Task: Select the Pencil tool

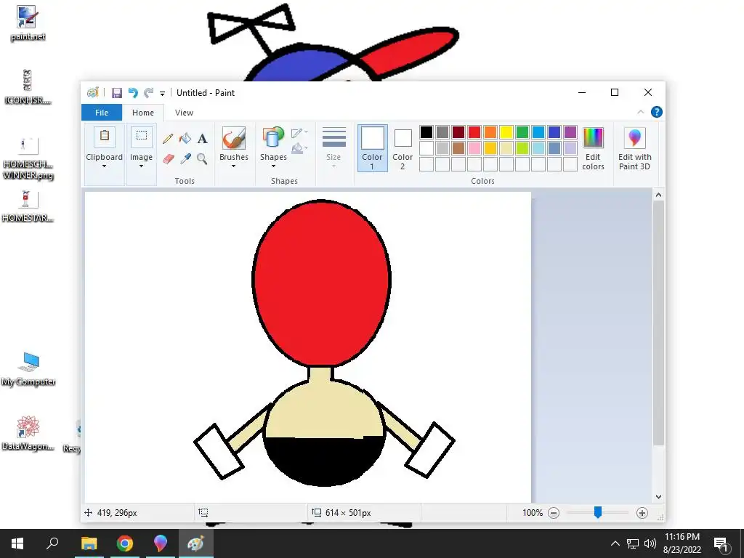Action: click(168, 139)
